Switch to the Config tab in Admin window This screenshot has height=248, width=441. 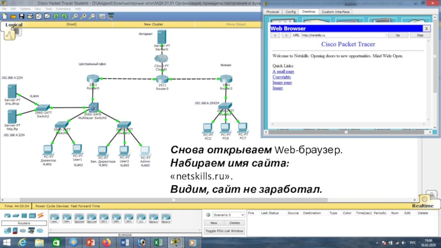click(291, 12)
